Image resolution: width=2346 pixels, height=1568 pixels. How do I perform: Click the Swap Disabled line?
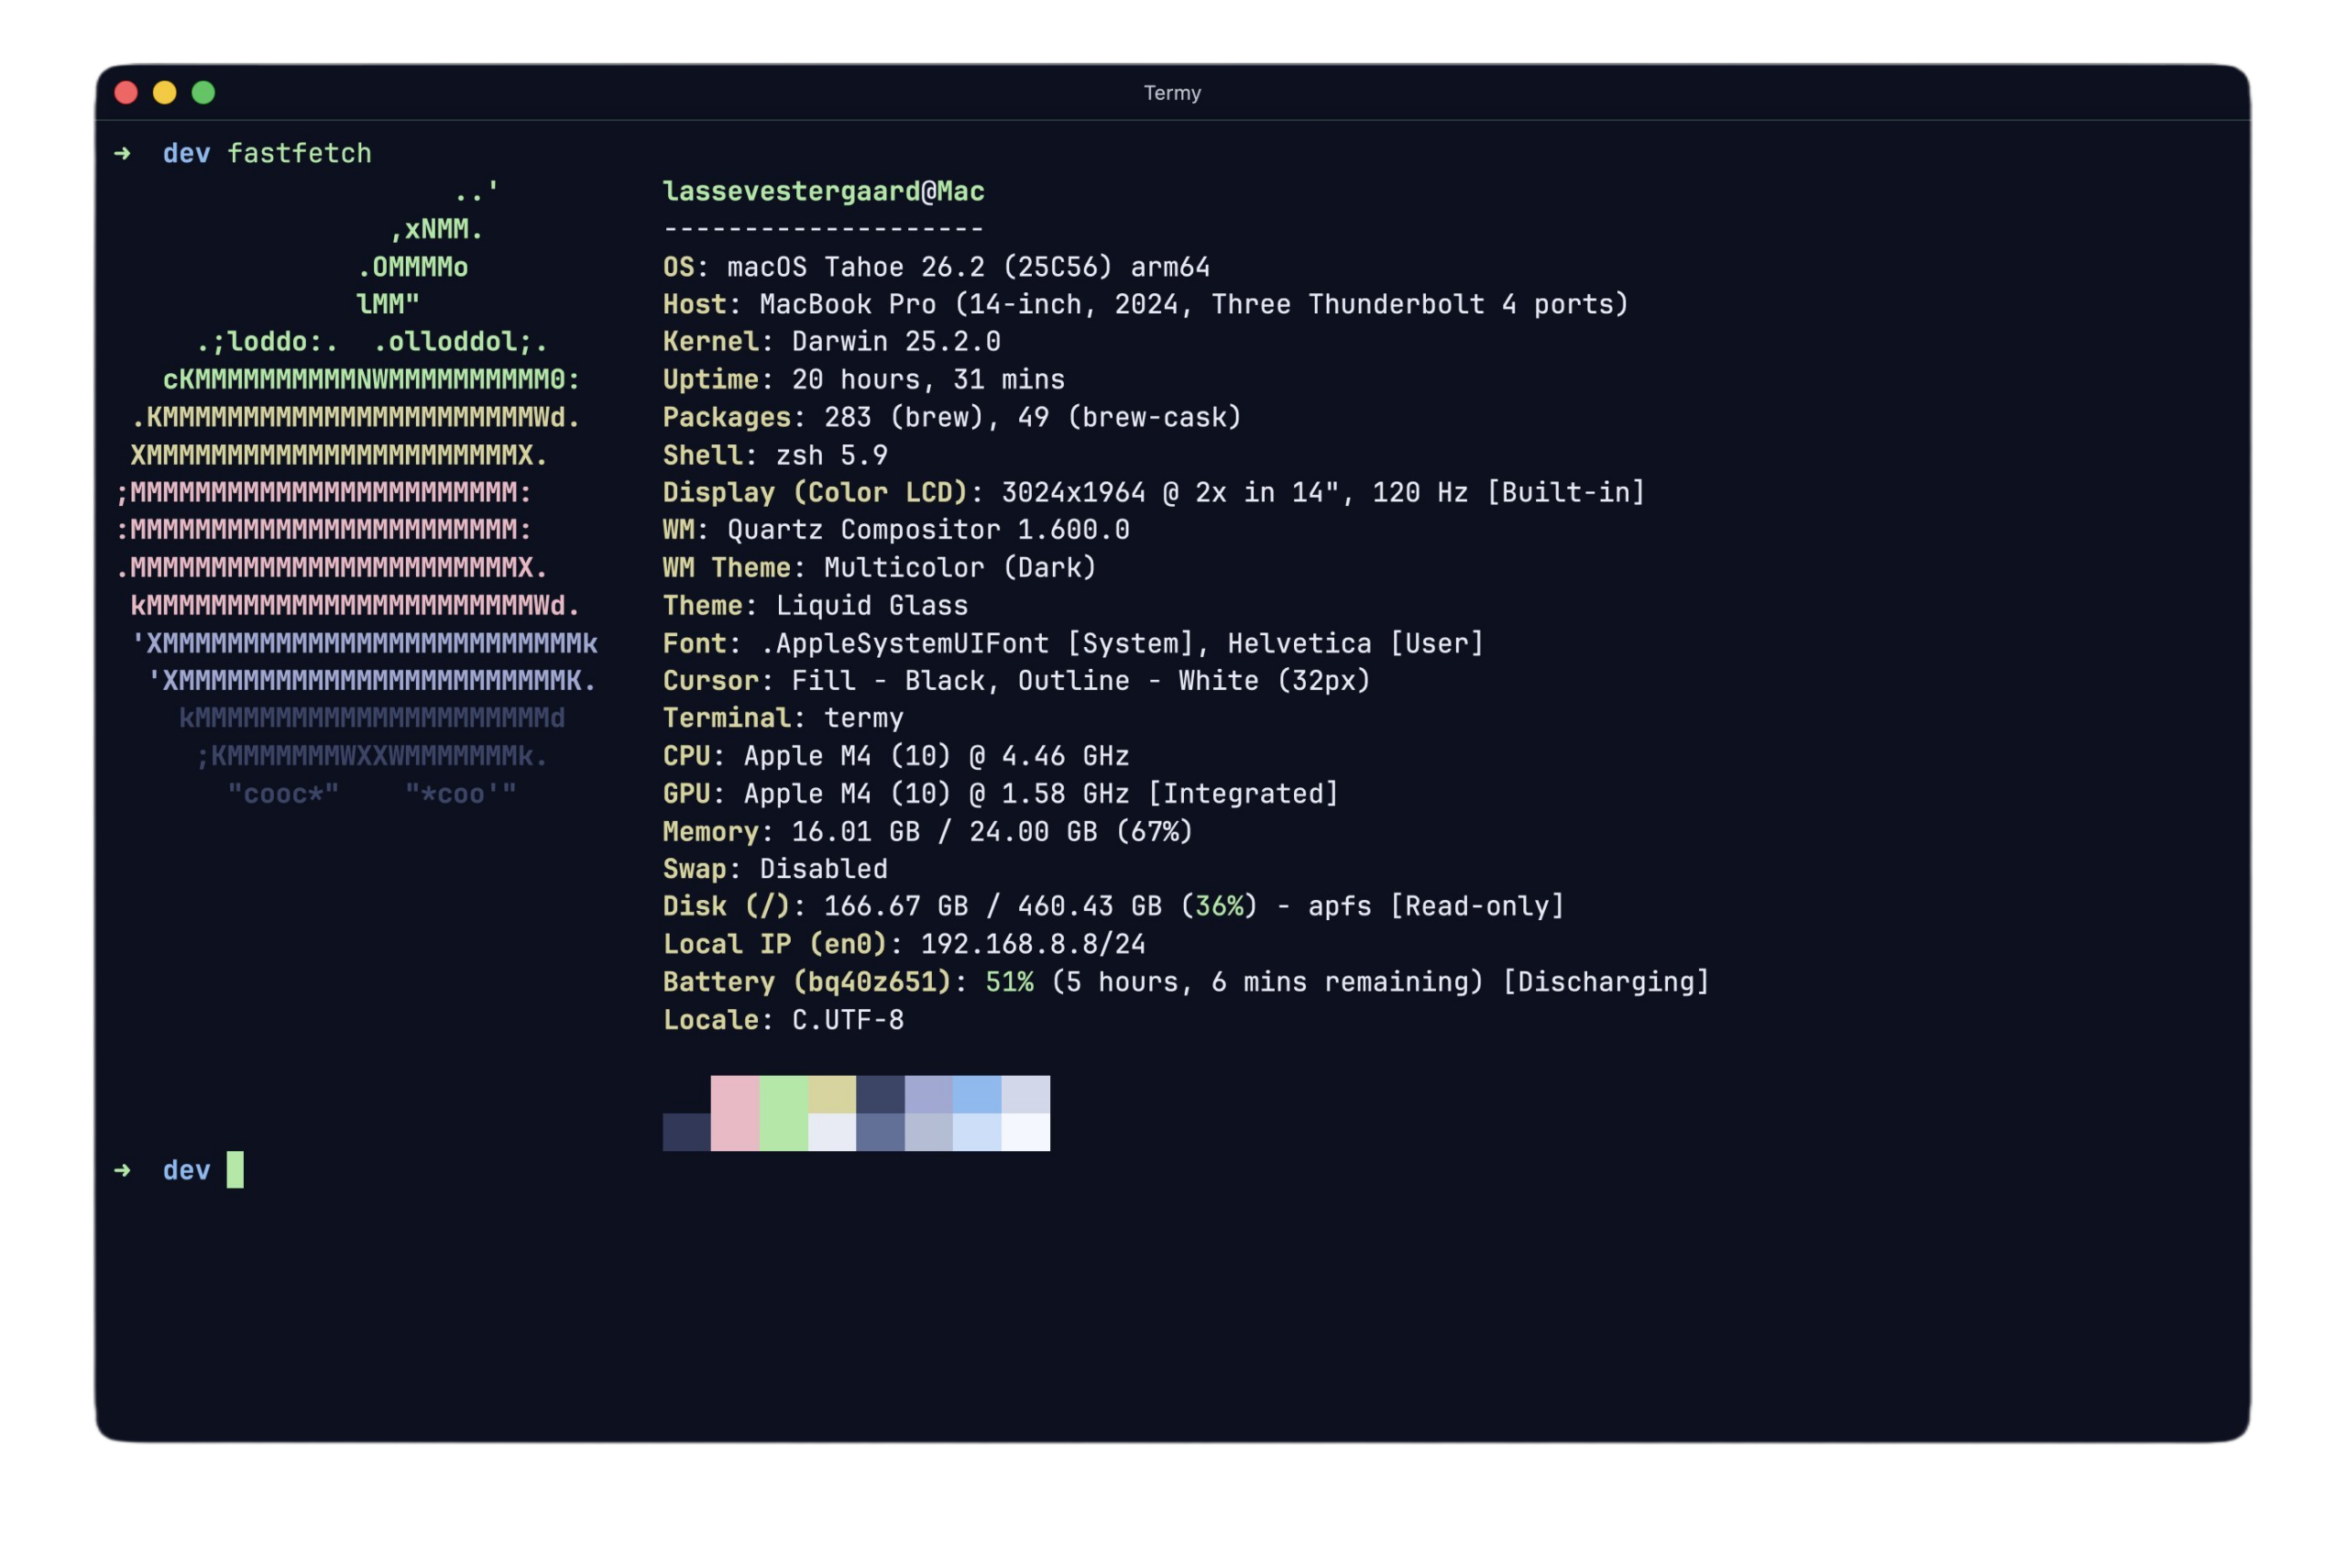click(775, 869)
